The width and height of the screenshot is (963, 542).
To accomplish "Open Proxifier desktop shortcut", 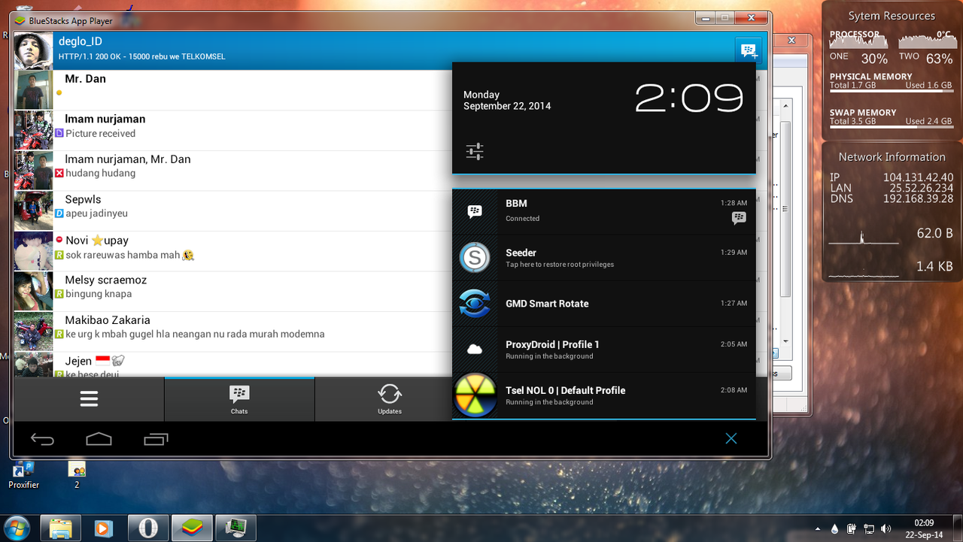I will pyautogui.click(x=23, y=475).
